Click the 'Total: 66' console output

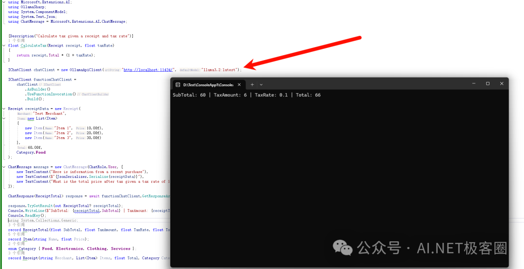coord(308,95)
